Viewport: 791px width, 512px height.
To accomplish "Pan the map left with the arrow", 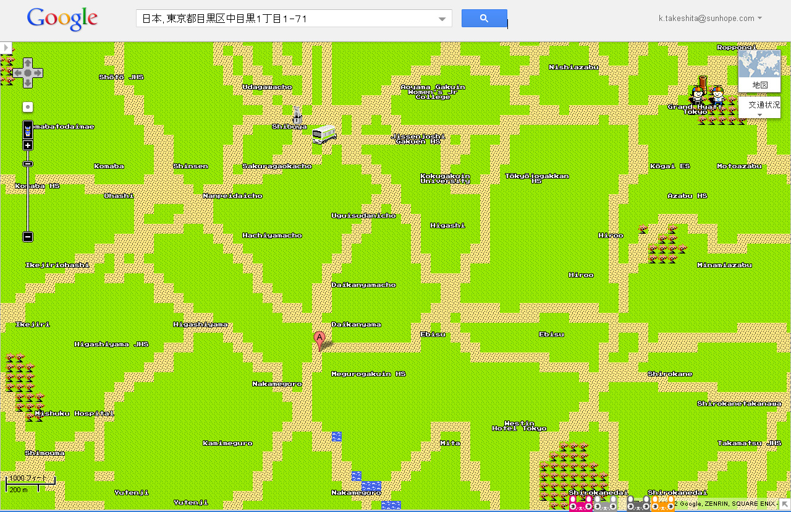I will [x=17, y=74].
